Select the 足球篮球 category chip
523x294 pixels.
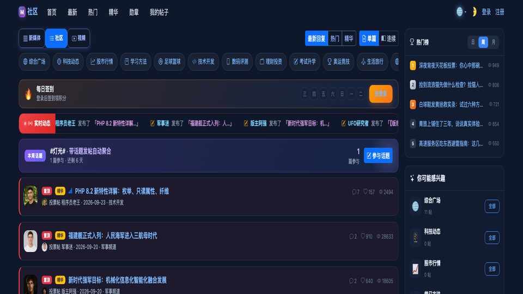tap(169, 62)
